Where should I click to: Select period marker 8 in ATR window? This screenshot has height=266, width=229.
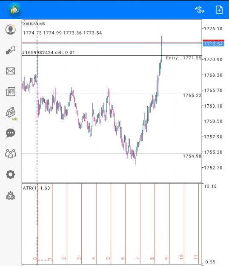pyautogui.click(x=152, y=258)
